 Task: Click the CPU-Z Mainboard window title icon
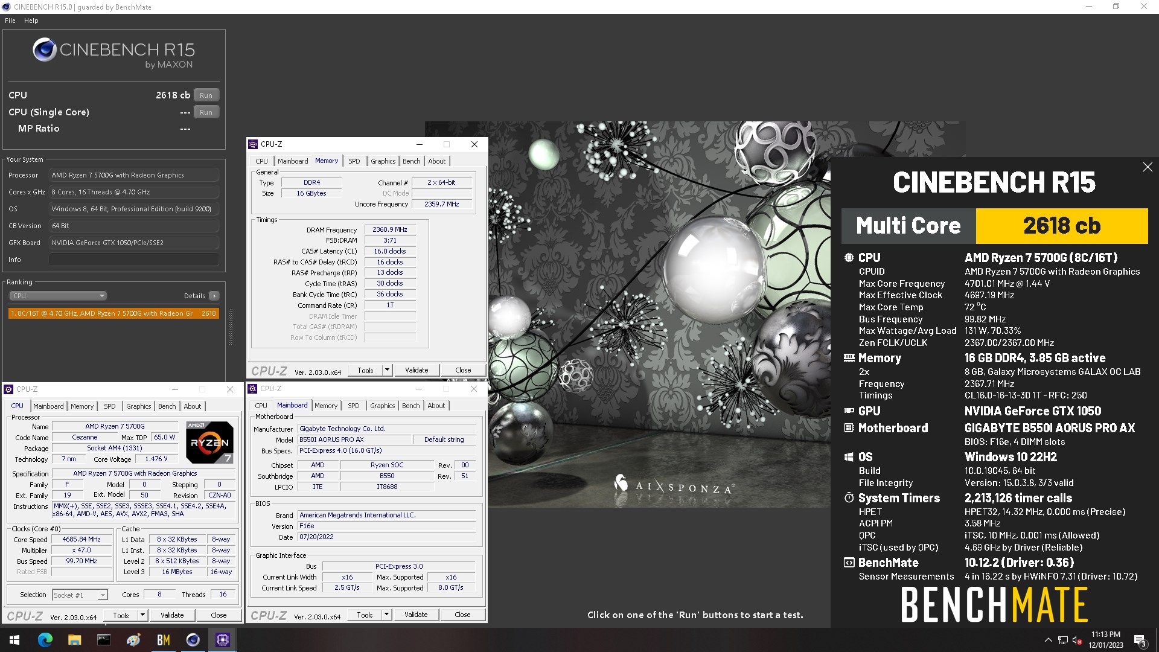tap(253, 389)
